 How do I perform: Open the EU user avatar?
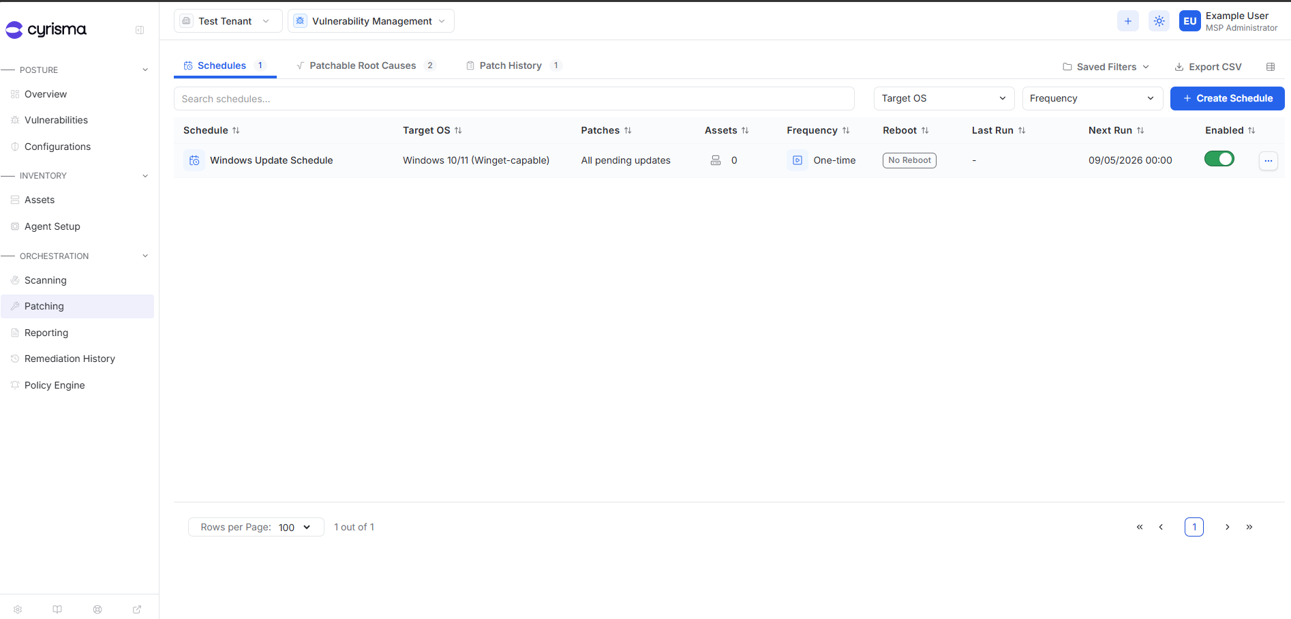coord(1189,21)
